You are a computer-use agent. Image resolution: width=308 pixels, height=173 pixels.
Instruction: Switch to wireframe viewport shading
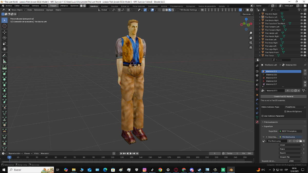[x=163, y=10]
